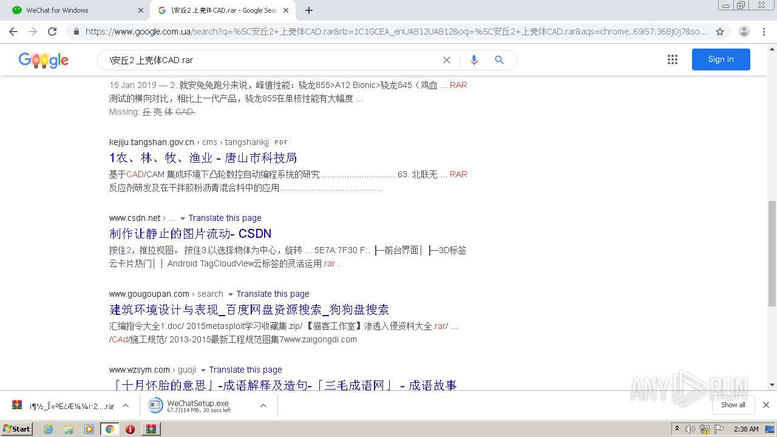Expand gougoupan.com result options arrow

(x=231, y=294)
